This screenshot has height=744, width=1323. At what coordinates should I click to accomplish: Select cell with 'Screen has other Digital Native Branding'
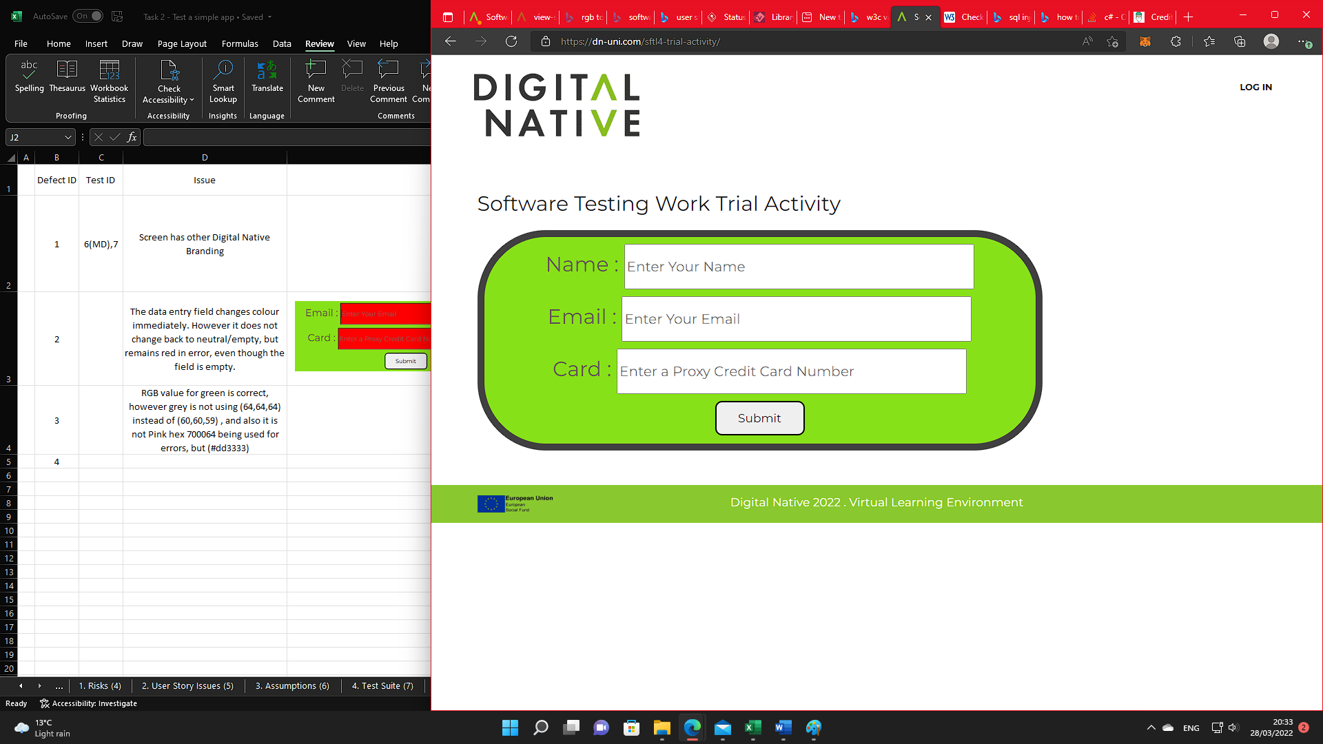pyautogui.click(x=205, y=244)
